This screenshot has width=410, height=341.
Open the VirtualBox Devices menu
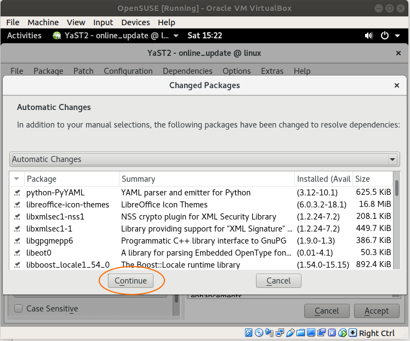point(135,22)
